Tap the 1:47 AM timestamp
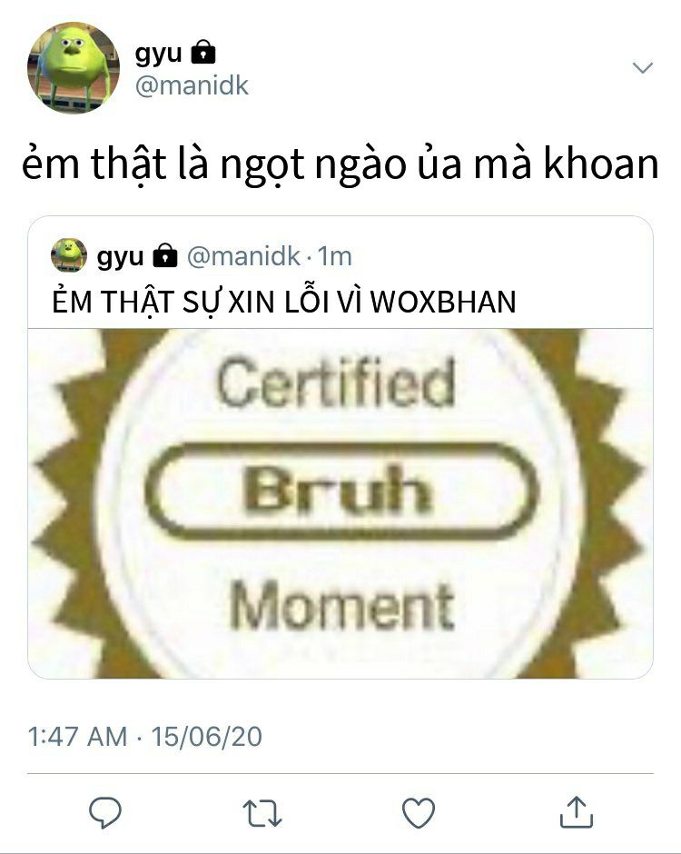 pyautogui.click(x=77, y=737)
